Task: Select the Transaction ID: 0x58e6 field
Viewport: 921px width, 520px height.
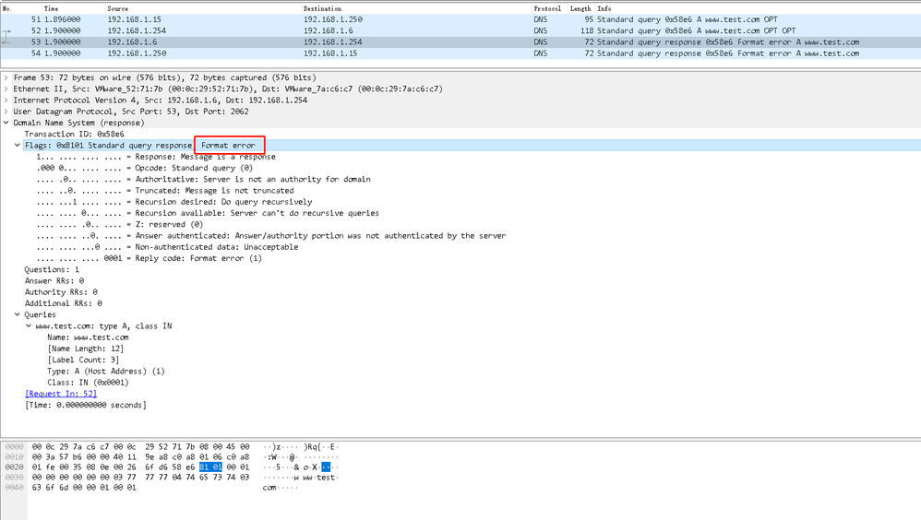Action: (x=74, y=134)
